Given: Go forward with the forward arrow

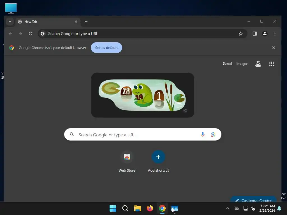Looking at the screenshot, I should (20, 34).
